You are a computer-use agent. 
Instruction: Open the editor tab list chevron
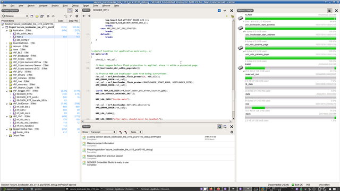point(225,11)
